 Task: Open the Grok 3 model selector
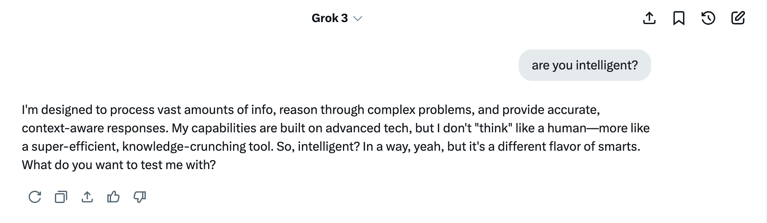point(330,18)
